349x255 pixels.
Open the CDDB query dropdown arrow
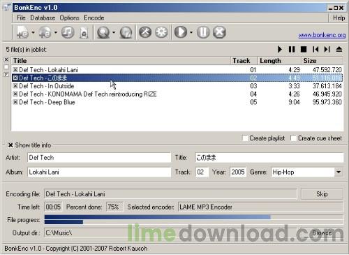[114, 32]
